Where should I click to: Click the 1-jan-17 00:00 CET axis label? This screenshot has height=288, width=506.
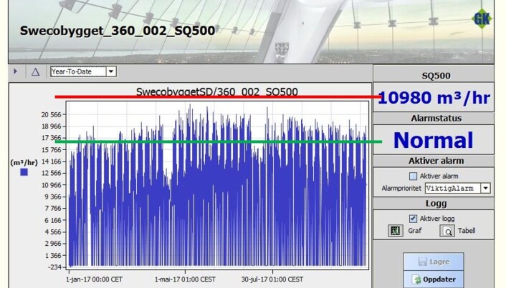click(x=94, y=279)
